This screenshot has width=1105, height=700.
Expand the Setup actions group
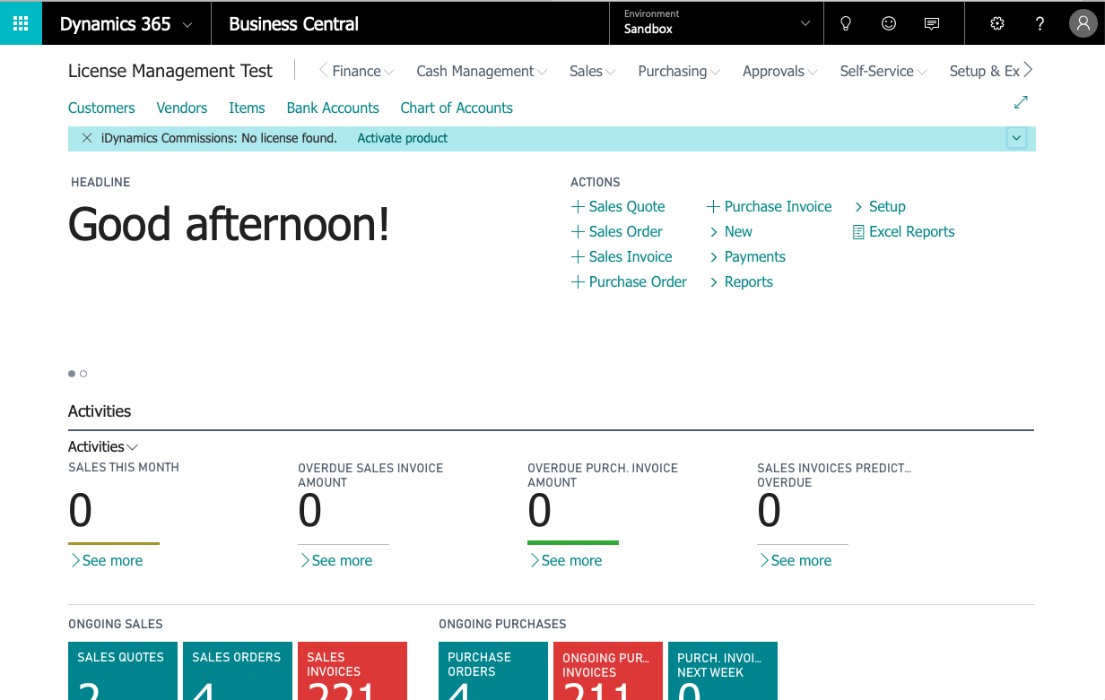click(x=879, y=206)
